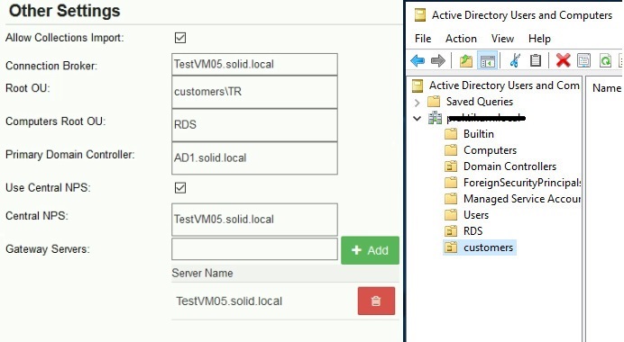Viewport: 624px width, 342px height.
Task: Click the red trash delete button for TestVM05
Action: (x=376, y=301)
